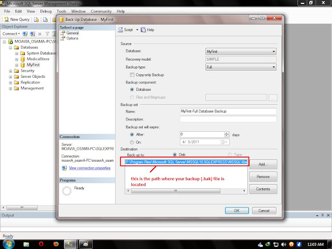Click the Cancel button
Image resolution: width=332 pixels, height=249 pixels.
(264, 211)
